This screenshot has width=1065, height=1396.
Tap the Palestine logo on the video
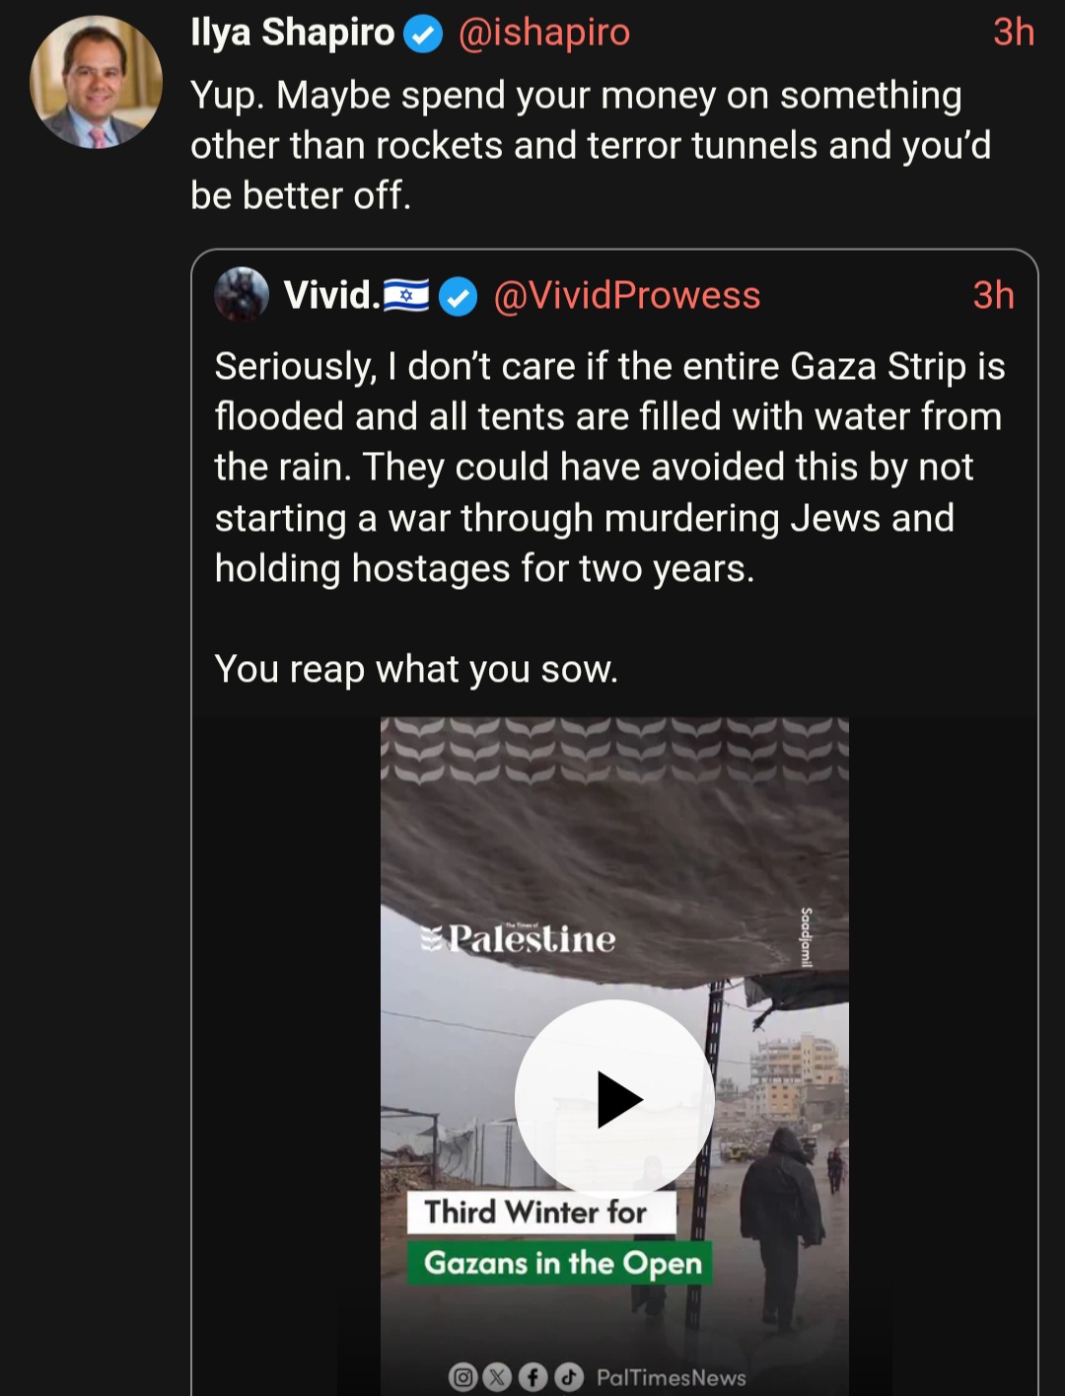click(x=518, y=937)
